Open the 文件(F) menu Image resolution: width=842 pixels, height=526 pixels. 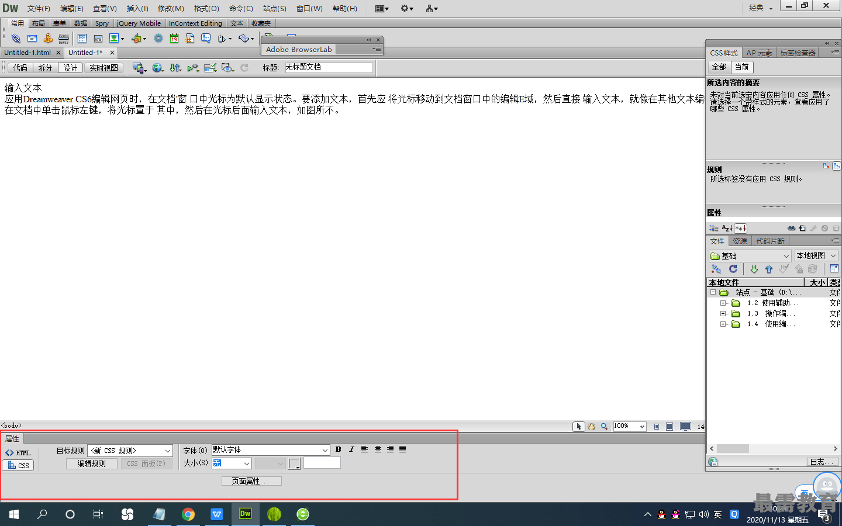[39, 8]
